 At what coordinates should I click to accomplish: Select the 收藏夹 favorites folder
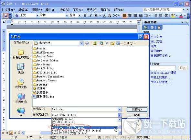click(x=39, y=88)
